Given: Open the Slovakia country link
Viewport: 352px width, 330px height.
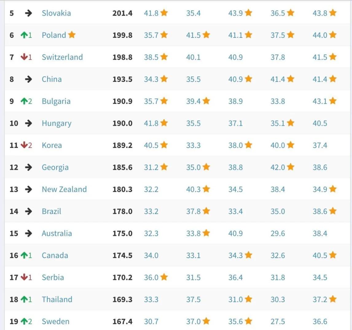Looking at the screenshot, I should coord(56,13).
